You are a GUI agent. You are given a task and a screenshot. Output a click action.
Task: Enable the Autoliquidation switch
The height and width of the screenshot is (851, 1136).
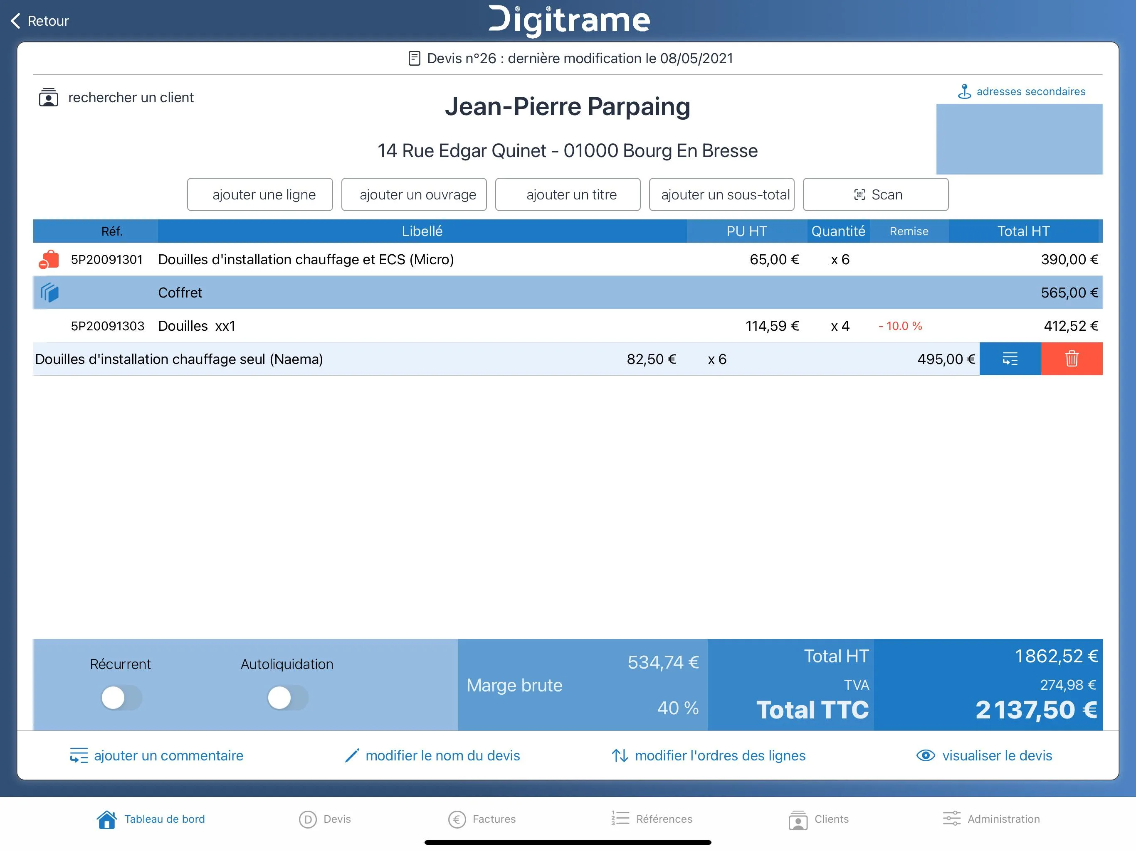288,698
